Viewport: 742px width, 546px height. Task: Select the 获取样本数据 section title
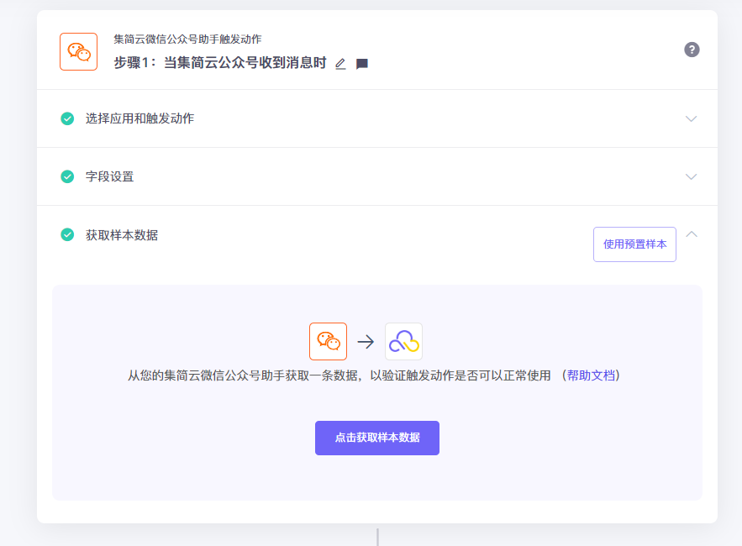pyautogui.click(x=122, y=235)
